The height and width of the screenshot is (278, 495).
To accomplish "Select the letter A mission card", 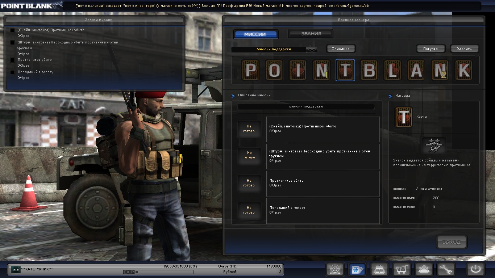I will pyautogui.click(x=416, y=70).
